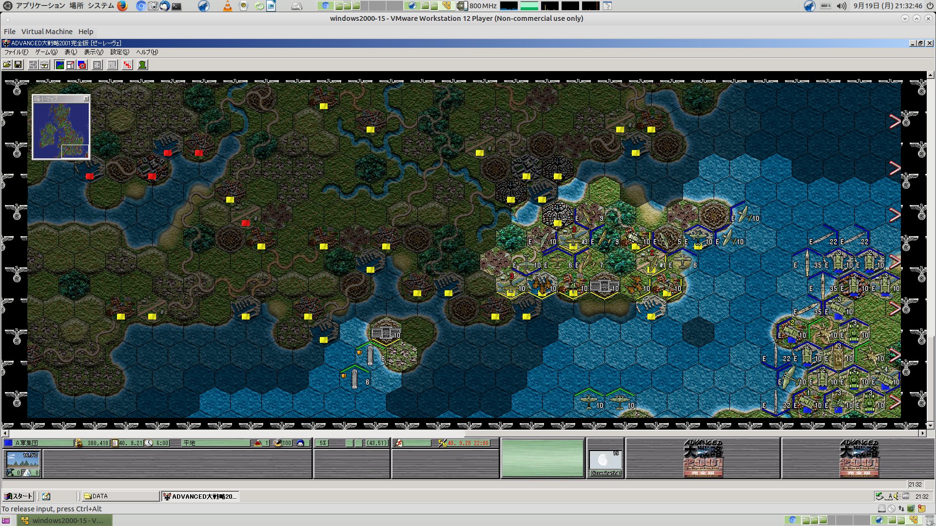This screenshot has height=526, width=936.
Task: Click the map scroll-up arrow
Action: pos(931,75)
